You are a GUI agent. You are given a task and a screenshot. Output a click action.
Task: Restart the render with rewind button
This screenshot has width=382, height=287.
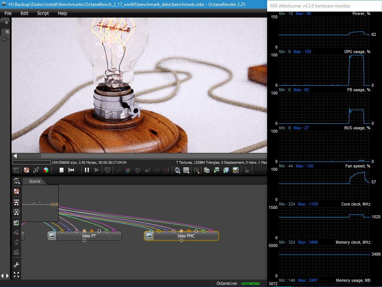[71, 170]
